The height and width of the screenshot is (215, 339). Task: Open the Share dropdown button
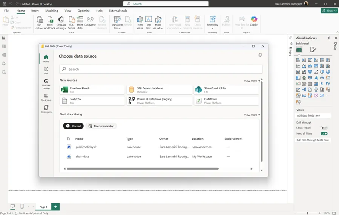[x=329, y=11]
